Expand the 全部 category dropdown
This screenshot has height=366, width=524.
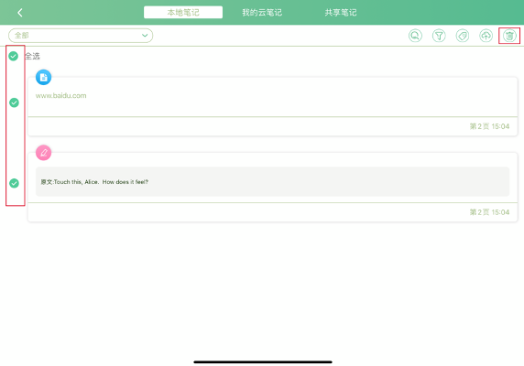click(x=81, y=36)
